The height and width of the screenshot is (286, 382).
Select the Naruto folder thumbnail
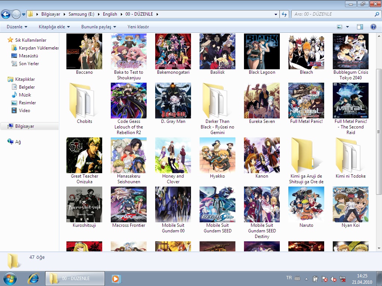point(306,205)
